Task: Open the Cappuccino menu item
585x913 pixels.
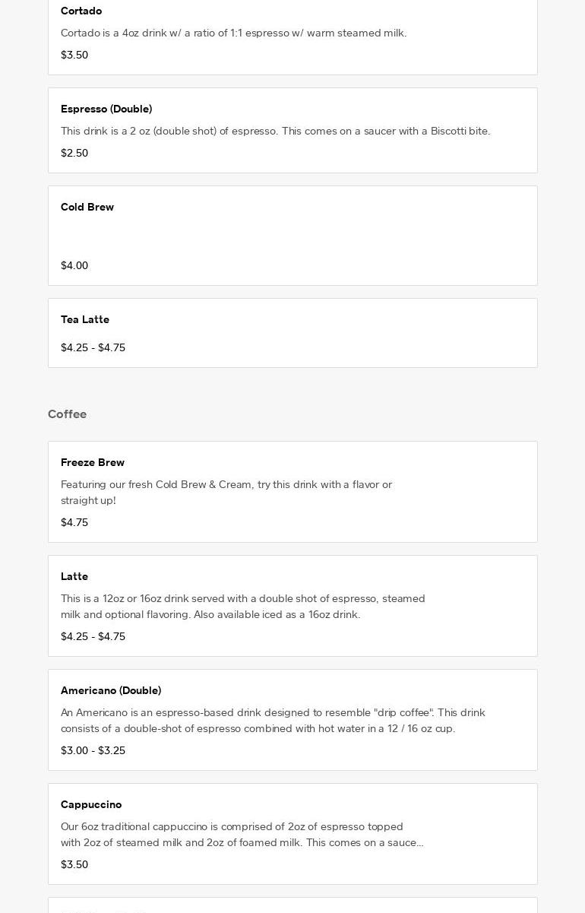Action: (x=91, y=804)
